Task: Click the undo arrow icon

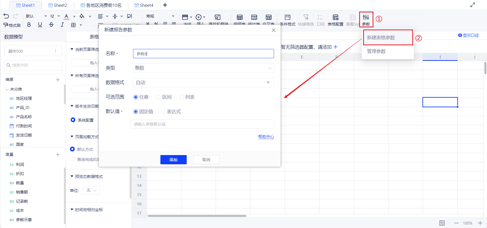Action: [6, 16]
